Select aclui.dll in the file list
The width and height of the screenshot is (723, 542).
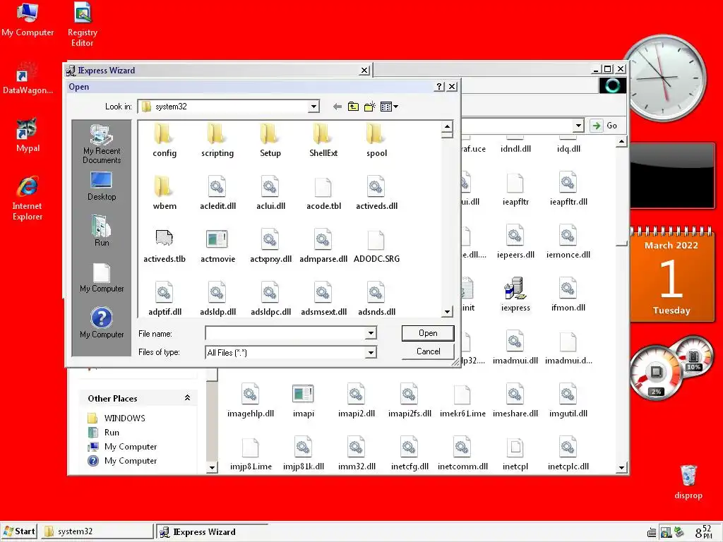click(270, 193)
